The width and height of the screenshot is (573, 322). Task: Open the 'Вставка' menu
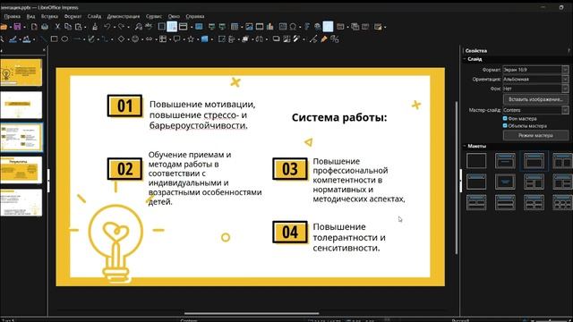point(49,16)
